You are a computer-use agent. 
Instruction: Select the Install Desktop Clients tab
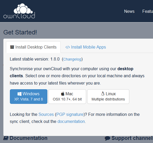pos(33,47)
